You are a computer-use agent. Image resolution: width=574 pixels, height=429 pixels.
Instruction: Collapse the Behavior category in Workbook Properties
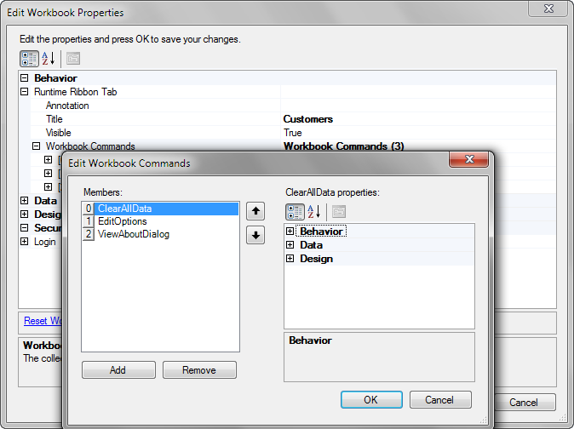pyautogui.click(x=24, y=78)
